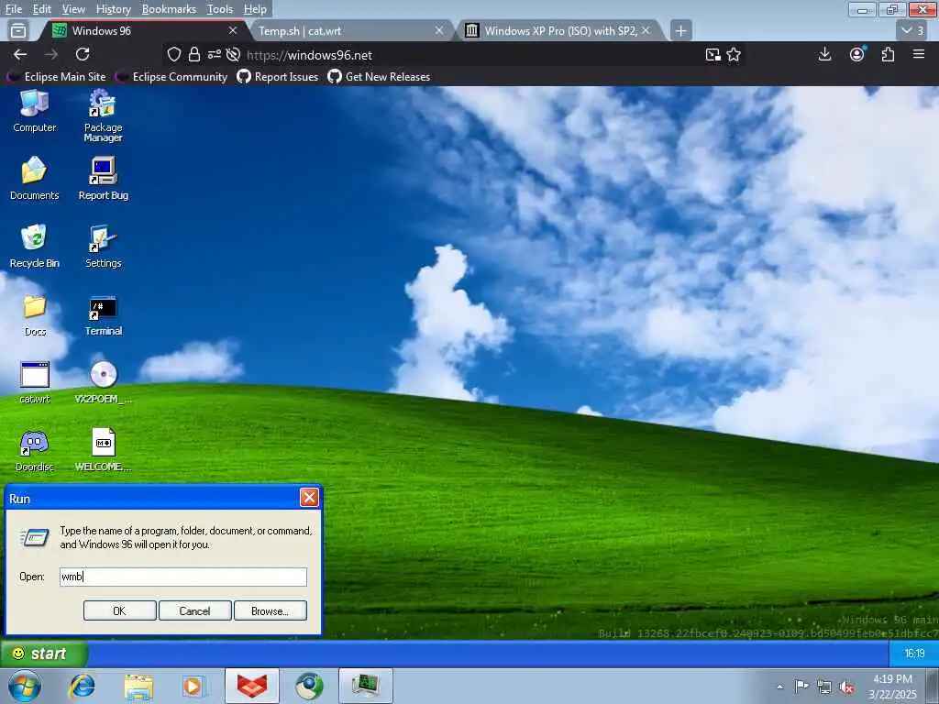Open the browser Help menu

point(255,9)
